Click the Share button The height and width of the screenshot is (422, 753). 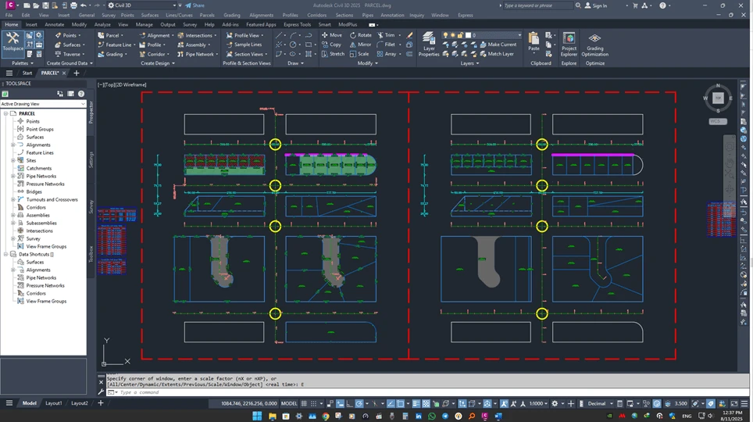pos(194,5)
